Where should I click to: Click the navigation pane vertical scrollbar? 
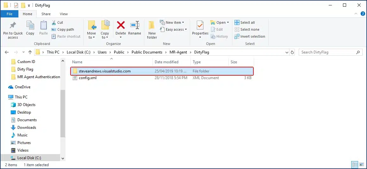[63, 114]
